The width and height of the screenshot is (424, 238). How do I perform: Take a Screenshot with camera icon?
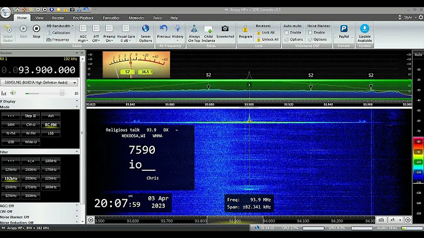pyautogui.click(x=225, y=28)
